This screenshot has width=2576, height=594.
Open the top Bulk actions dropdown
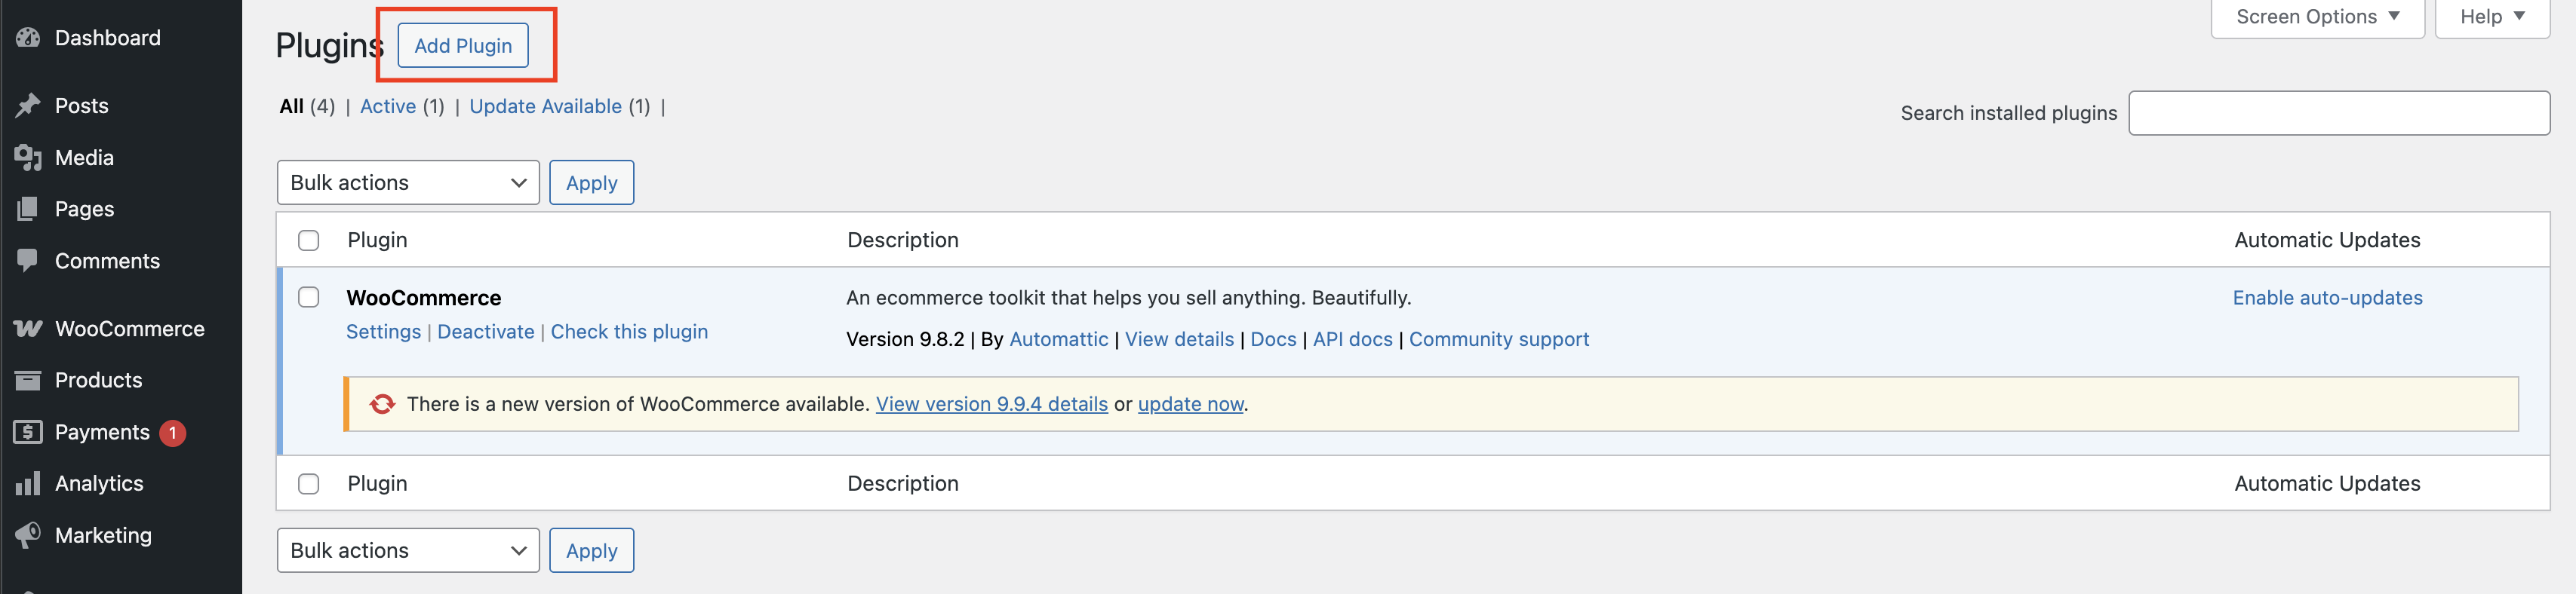pos(408,182)
